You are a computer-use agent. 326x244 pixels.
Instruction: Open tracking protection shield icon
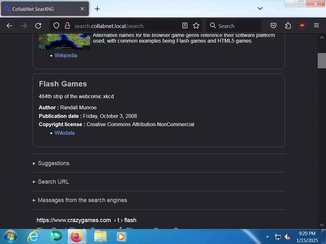[56, 26]
